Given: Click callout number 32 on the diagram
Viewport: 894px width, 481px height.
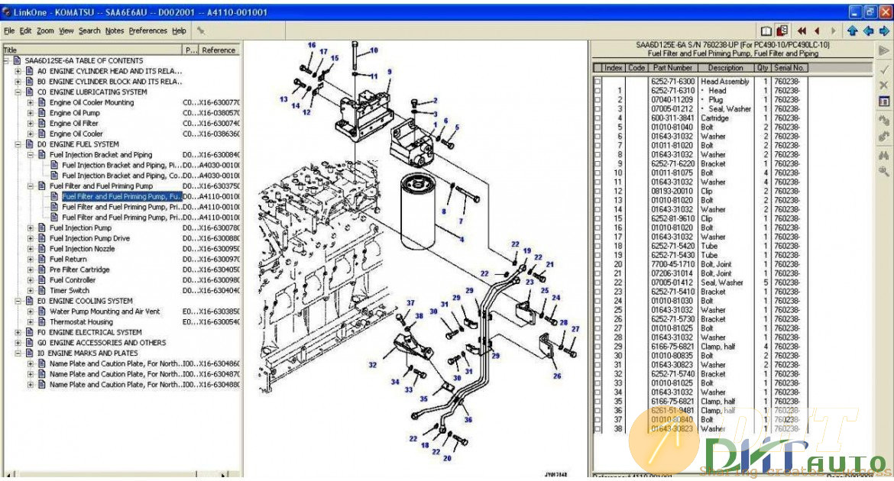Looking at the screenshot, I should (372, 365).
